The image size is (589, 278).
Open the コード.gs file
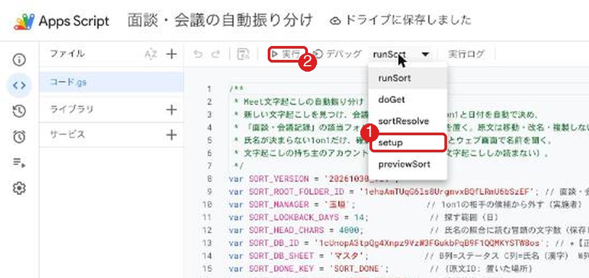[x=111, y=82]
